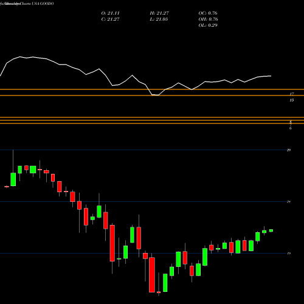Click the price axis label "19"
Viewport: 304px width, 304px height.
click(289, 254)
